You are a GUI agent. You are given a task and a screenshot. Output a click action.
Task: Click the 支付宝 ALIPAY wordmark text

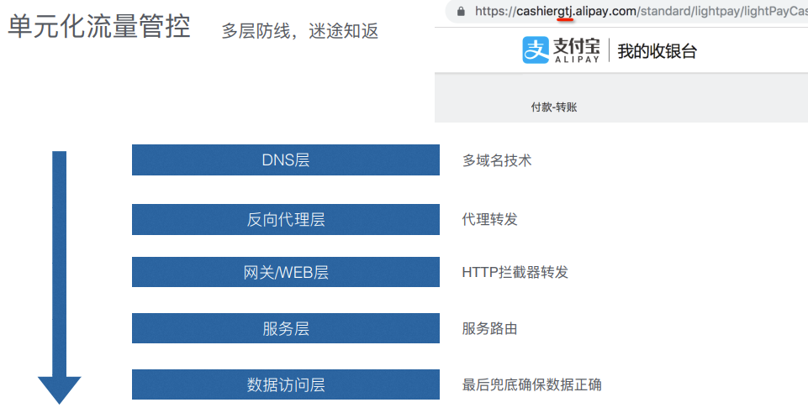point(576,50)
